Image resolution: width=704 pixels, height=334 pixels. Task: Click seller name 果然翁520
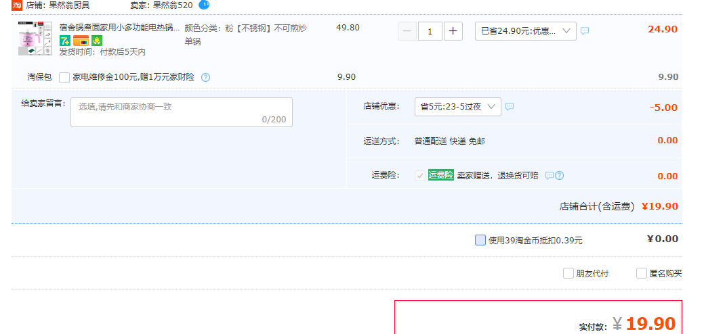(173, 5)
